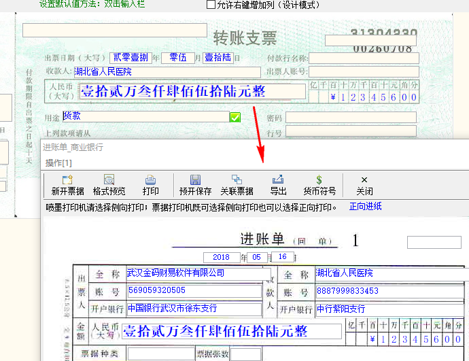Click drawer name 武汉金码财易软件有限公司 field
Image resolution: width=469 pixels, height=361 pixels.
(x=198, y=274)
